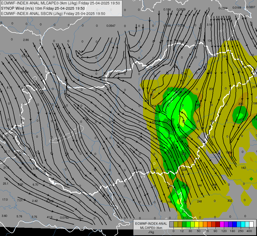The width and height of the screenshot is (257, 236).
Task: Click the map value '161'
Action: 154,122
